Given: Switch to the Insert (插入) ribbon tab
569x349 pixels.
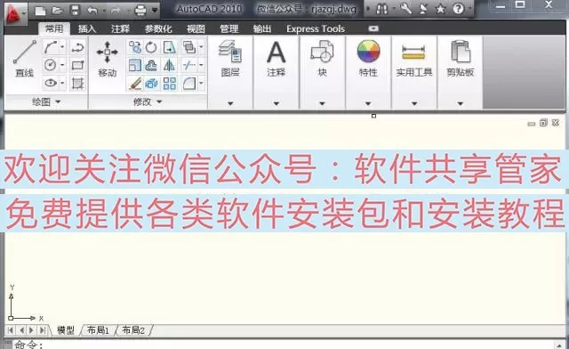Looking at the screenshot, I should 87,28.
